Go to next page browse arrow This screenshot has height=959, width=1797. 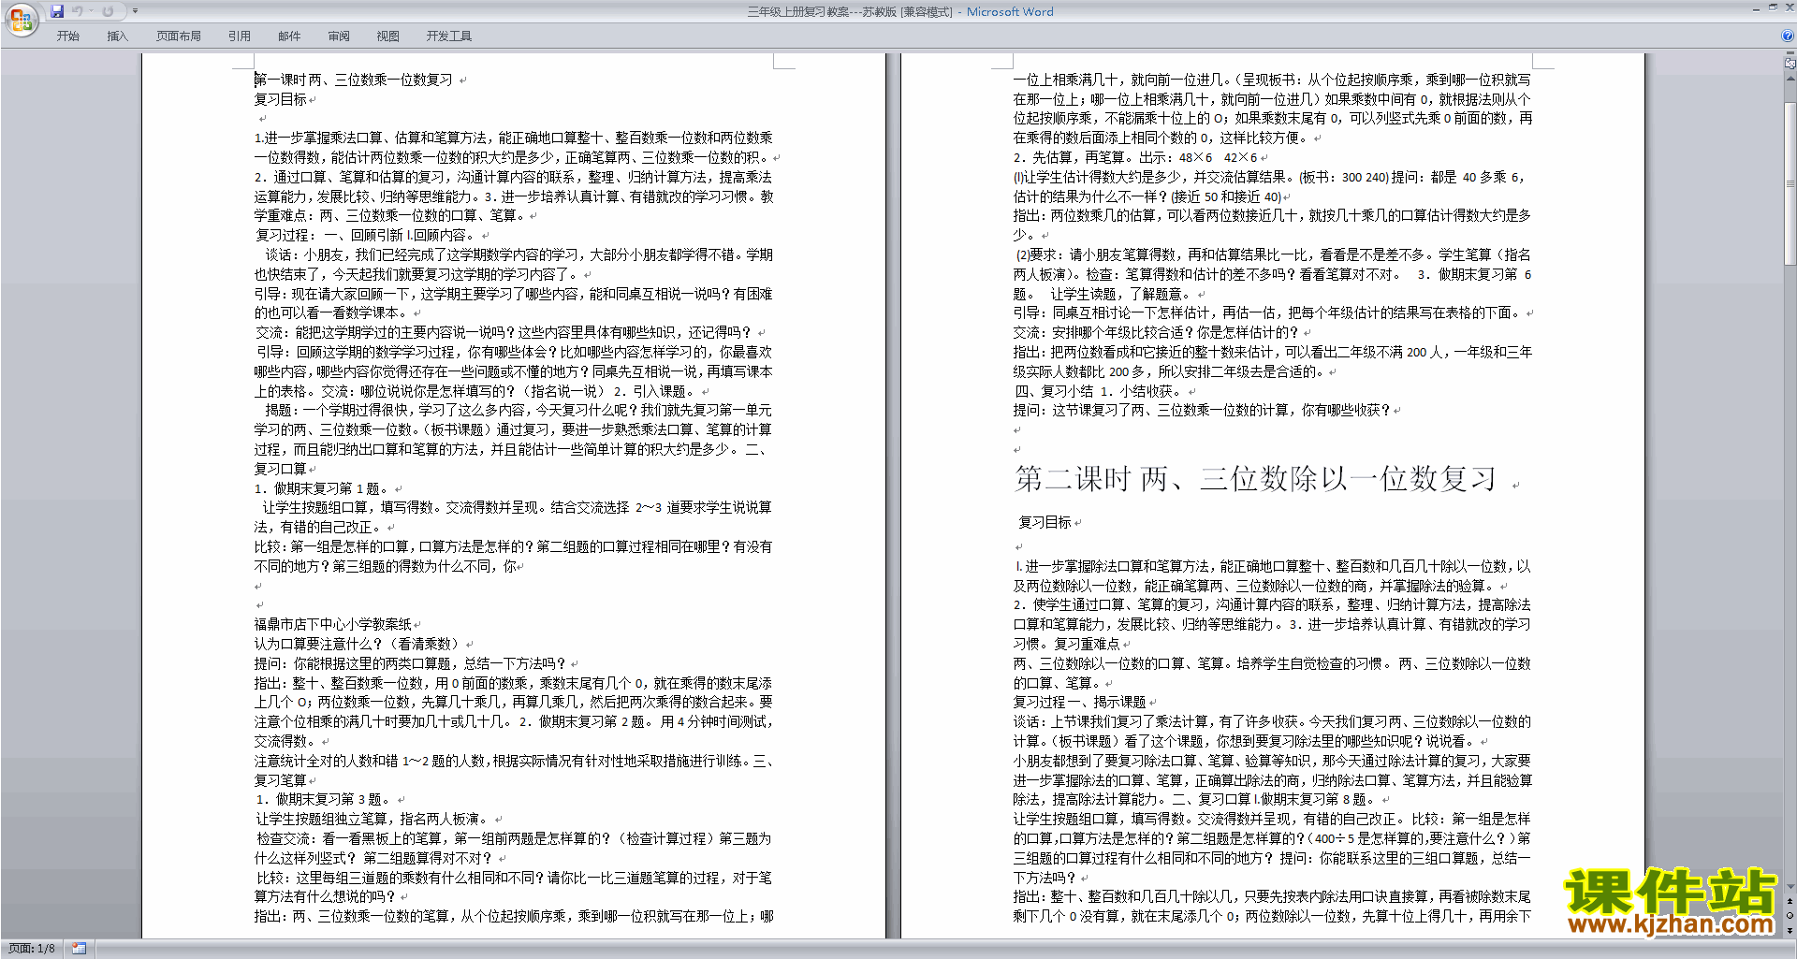[x=1790, y=930]
